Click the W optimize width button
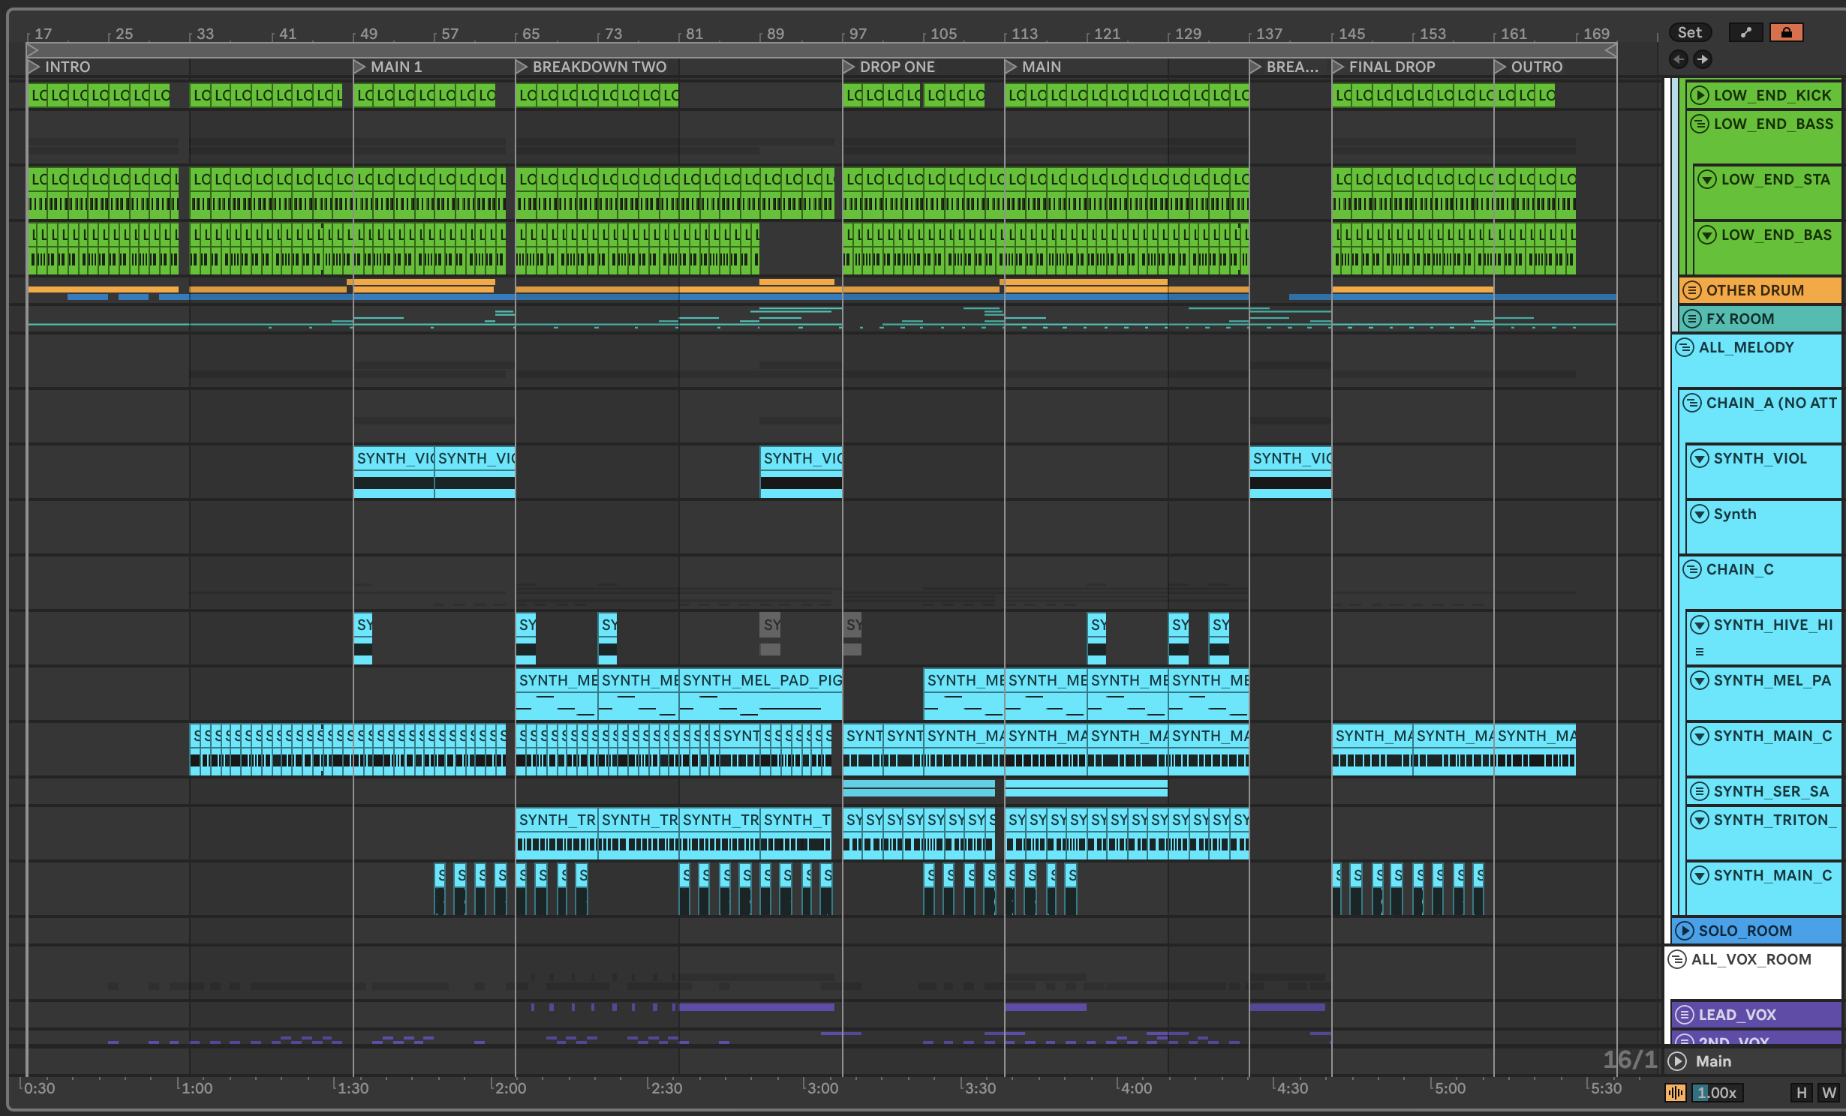 [x=1829, y=1093]
